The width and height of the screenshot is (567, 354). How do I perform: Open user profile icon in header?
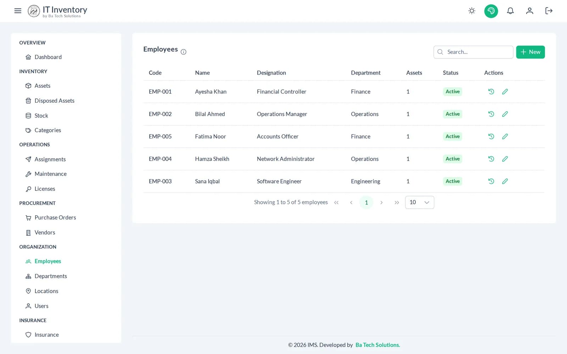point(529,11)
